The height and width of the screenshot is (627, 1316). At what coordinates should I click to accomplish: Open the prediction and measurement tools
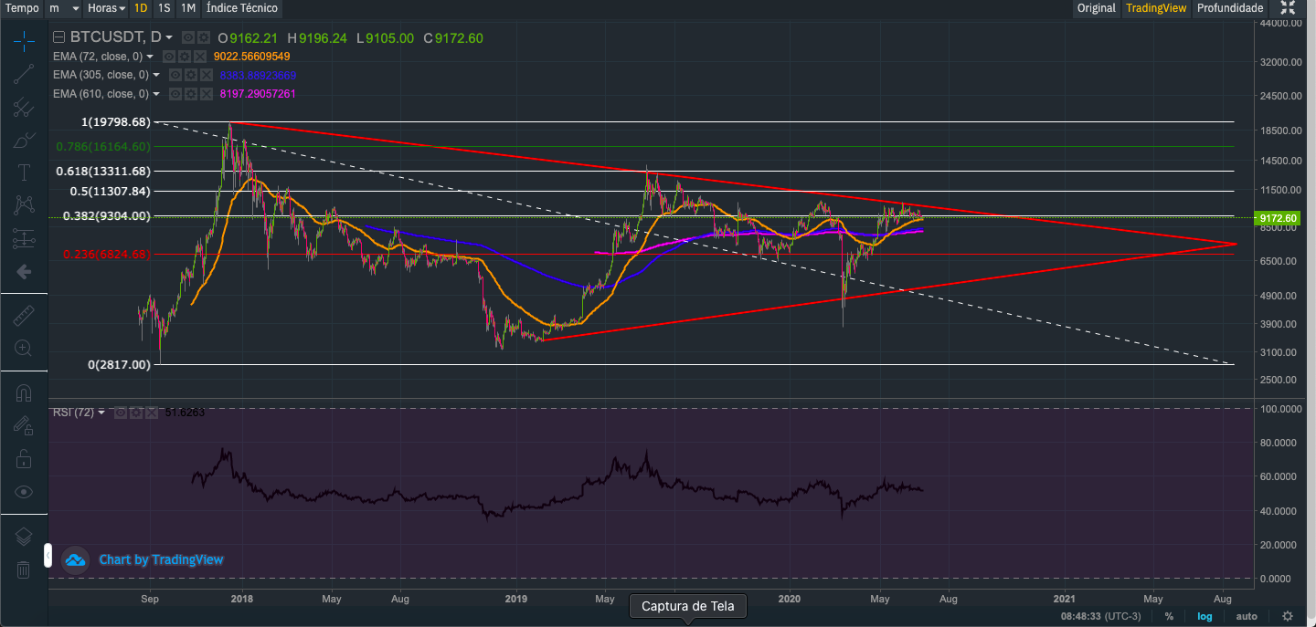pyautogui.click(x=24, y=239)
